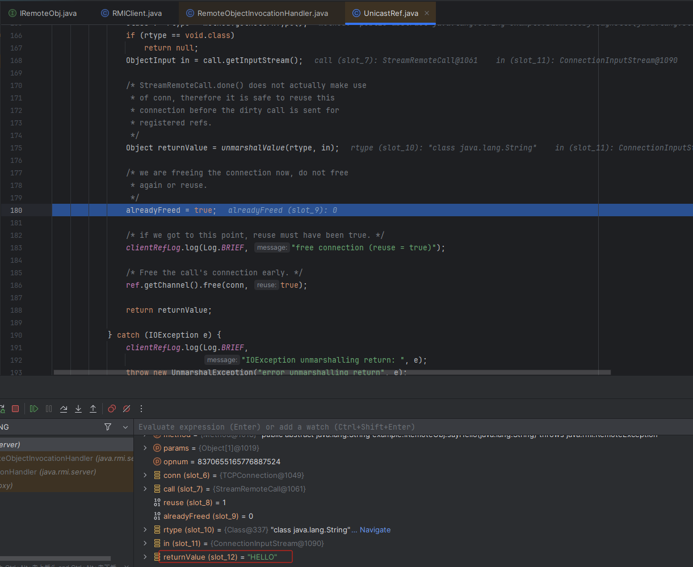Click the Stop debugging red square icon
Viewport: 693px width, 567px height.
point(15,409)
